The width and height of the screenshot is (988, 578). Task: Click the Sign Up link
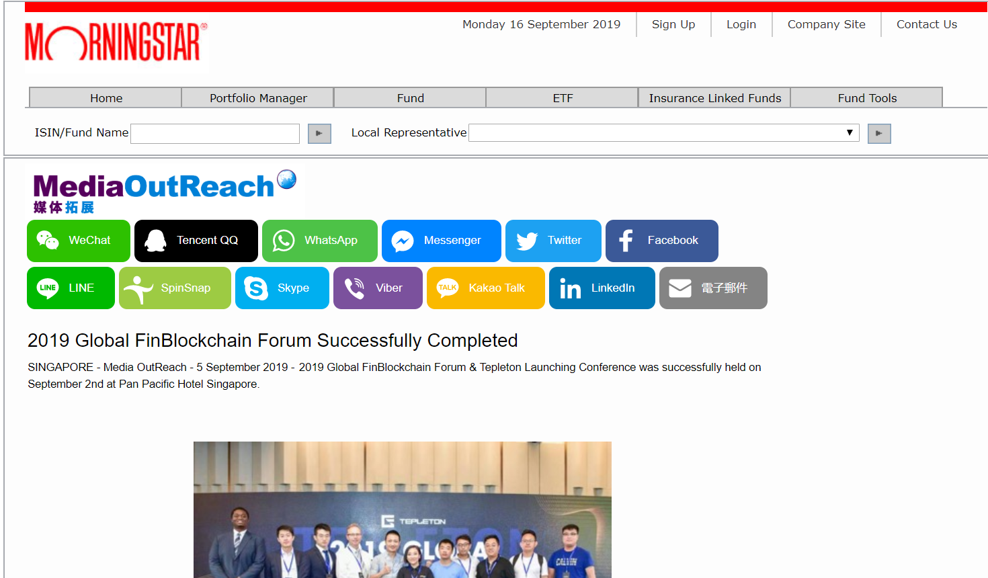[673, 24]
